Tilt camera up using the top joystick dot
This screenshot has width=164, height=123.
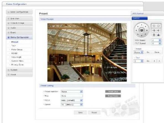pyautogui.click(x=142, y=25)
